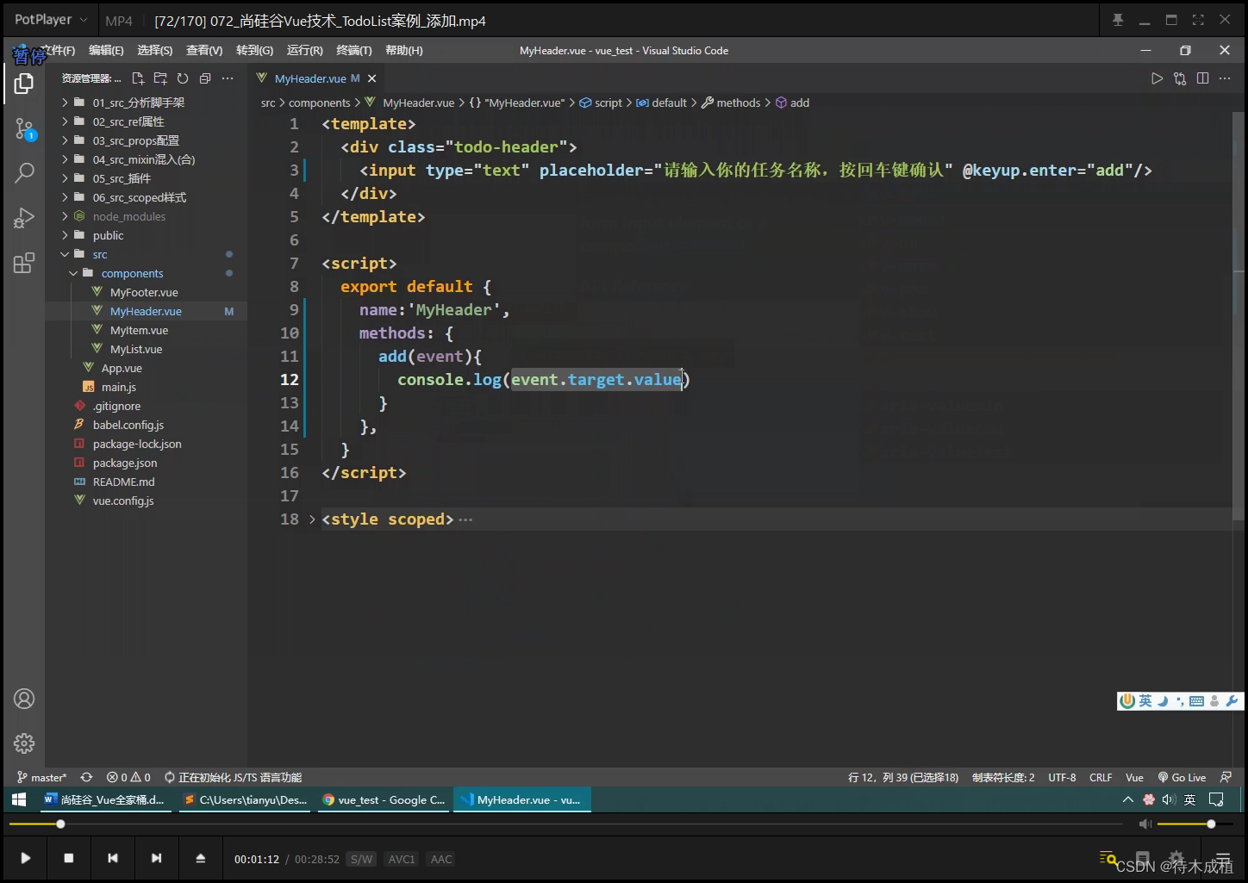Screen dimensions: 1248x883
Task: Open the Windows Start menu
Action: point(19,799)
